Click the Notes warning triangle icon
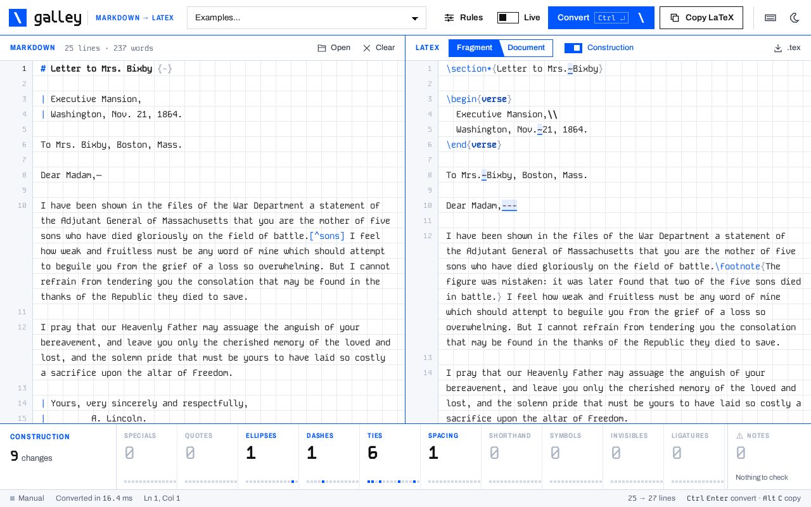811x507 pixels. (739, 436)
